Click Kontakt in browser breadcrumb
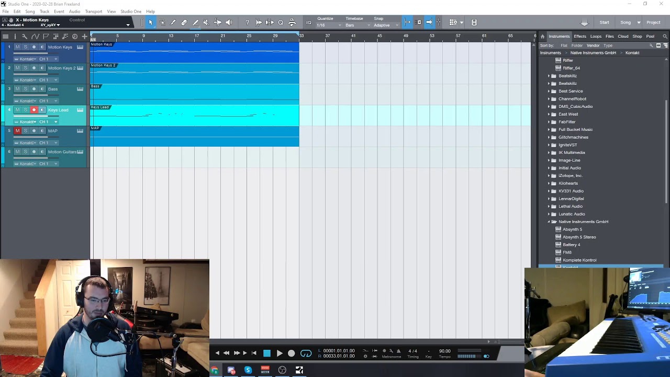The height and width of the screenshot is (377, 670). [x=632, y=53]
